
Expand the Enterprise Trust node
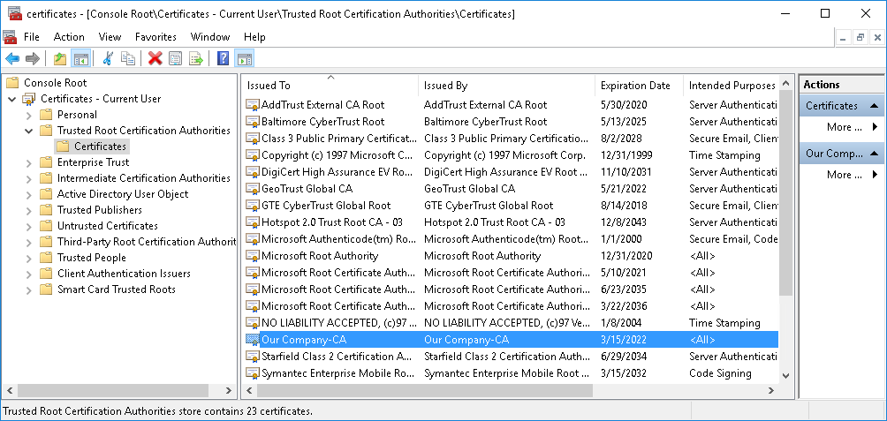point(29,162)
